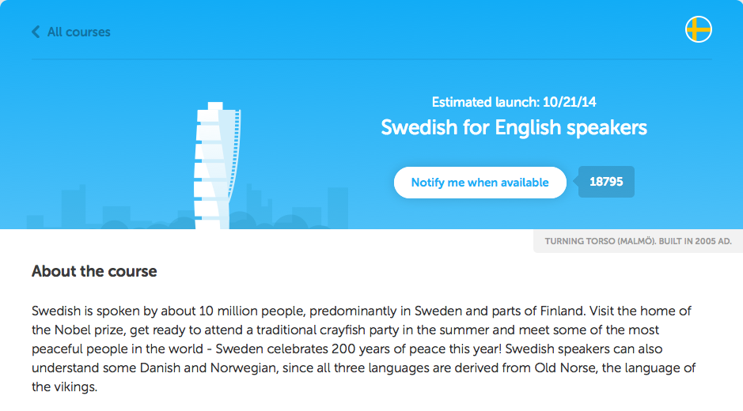Click the Swedish for English speakers title
The height and width of the screenshot is (411, 743).
(514, 127)
